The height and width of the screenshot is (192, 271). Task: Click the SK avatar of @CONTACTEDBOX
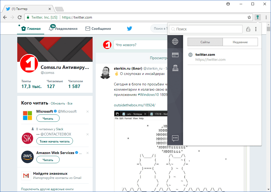click(27, 138)
